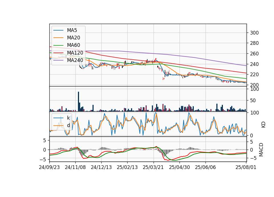Click the MA120 legend entry
This screenshot has width=274, height=197.
pos(68,53)
